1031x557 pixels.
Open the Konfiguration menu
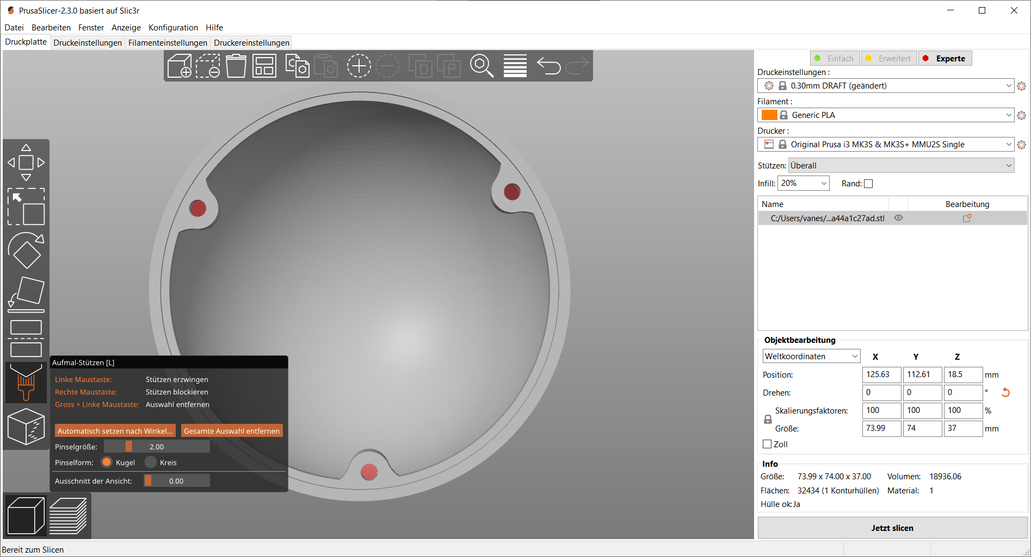pos(173,27)
